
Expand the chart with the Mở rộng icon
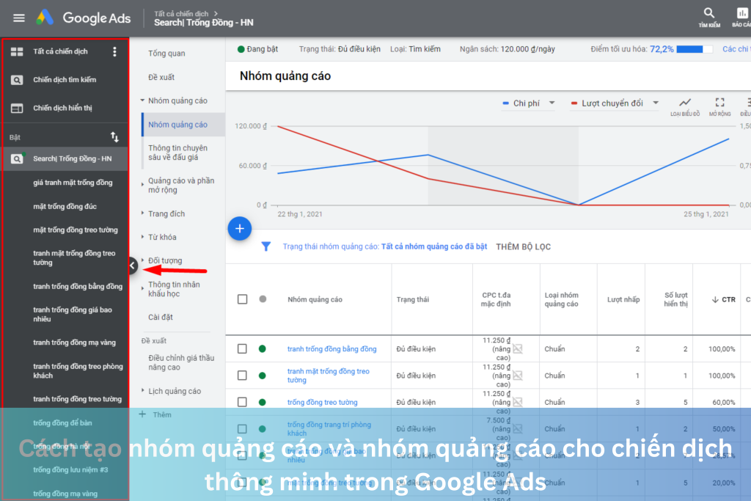point(720,103)
